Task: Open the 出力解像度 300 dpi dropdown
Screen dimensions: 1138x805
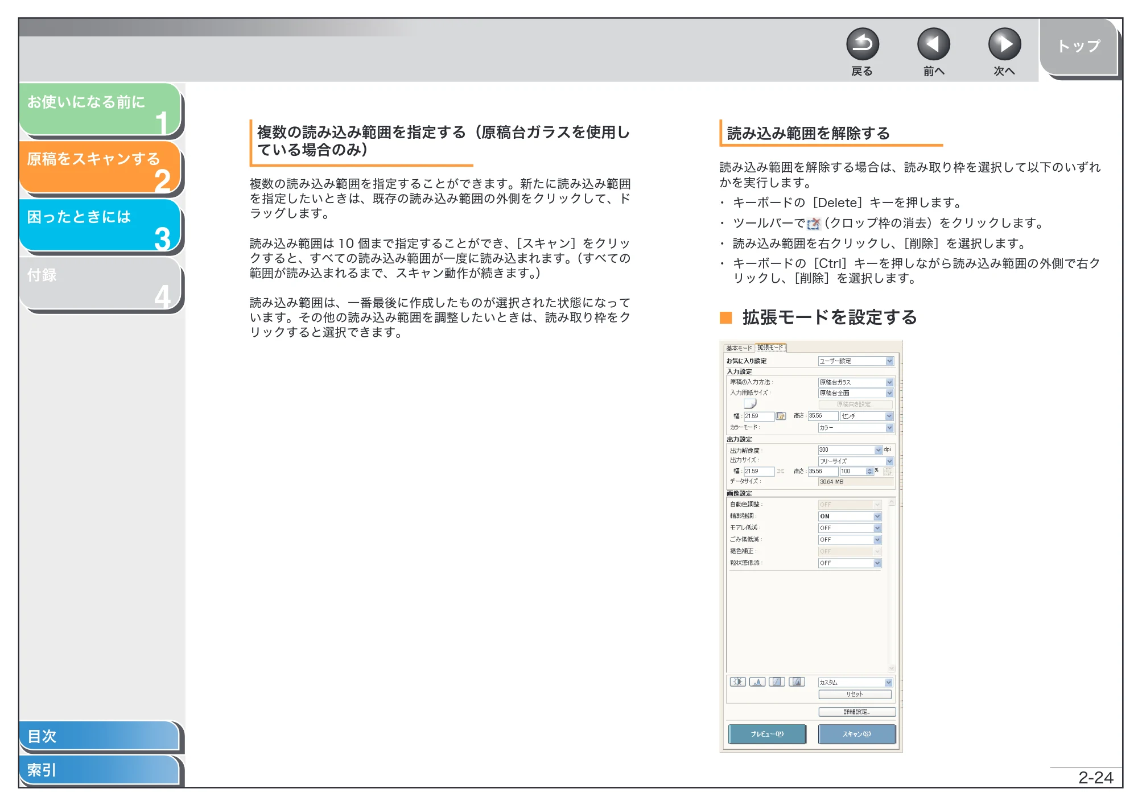Action: coord(850,450)
